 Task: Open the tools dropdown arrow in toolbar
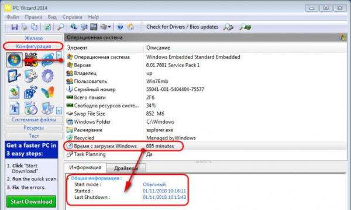[x=109, y=27]
